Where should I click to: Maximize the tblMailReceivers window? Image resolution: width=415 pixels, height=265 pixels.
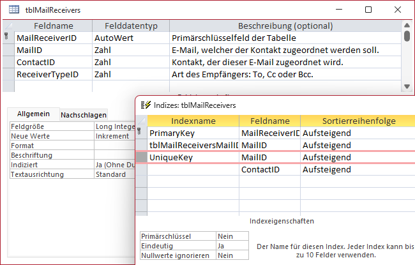click(x=368, y=10)
